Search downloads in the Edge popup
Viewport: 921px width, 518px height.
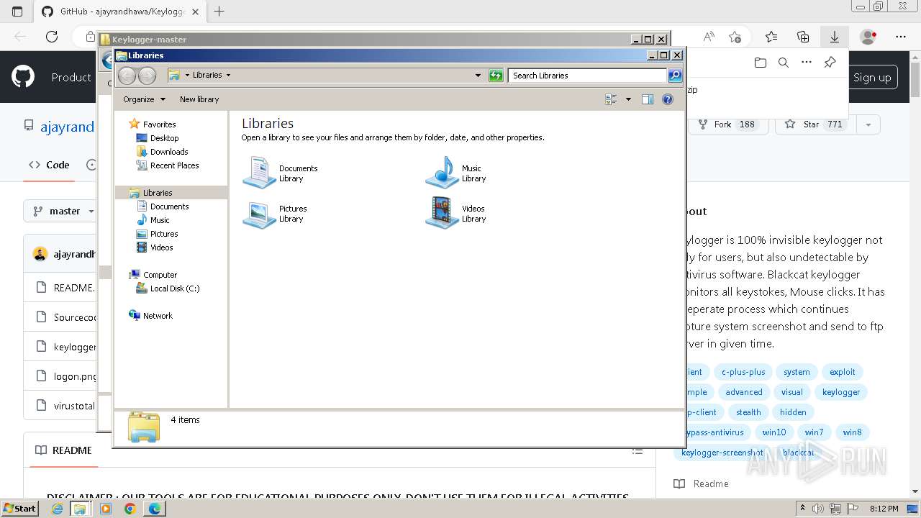pyautogui.click(x=784, y=63)
